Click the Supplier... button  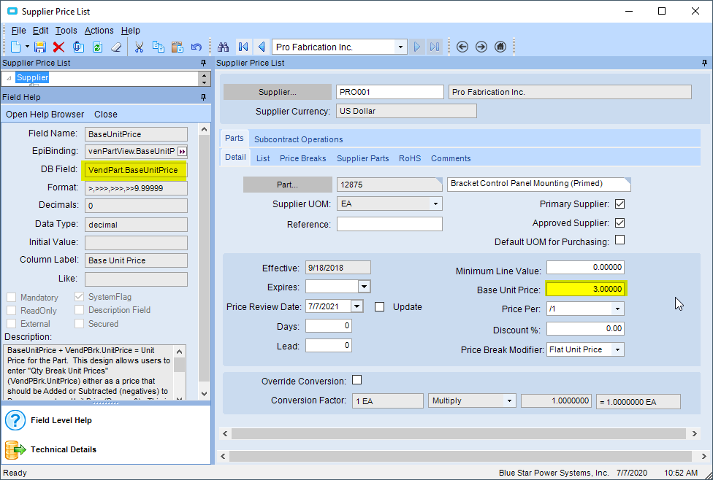(x=278, y=92)
